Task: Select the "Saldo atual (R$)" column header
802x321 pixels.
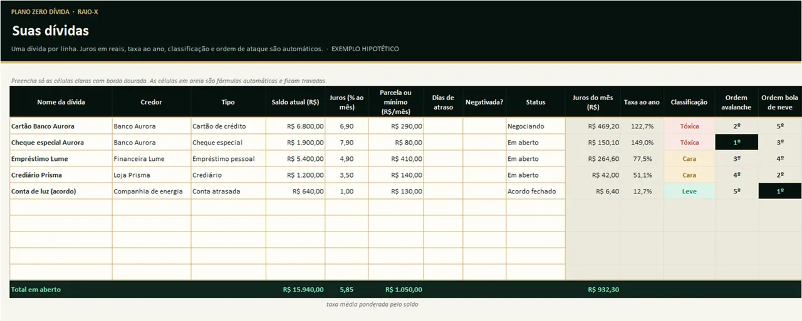Action: 296,102
